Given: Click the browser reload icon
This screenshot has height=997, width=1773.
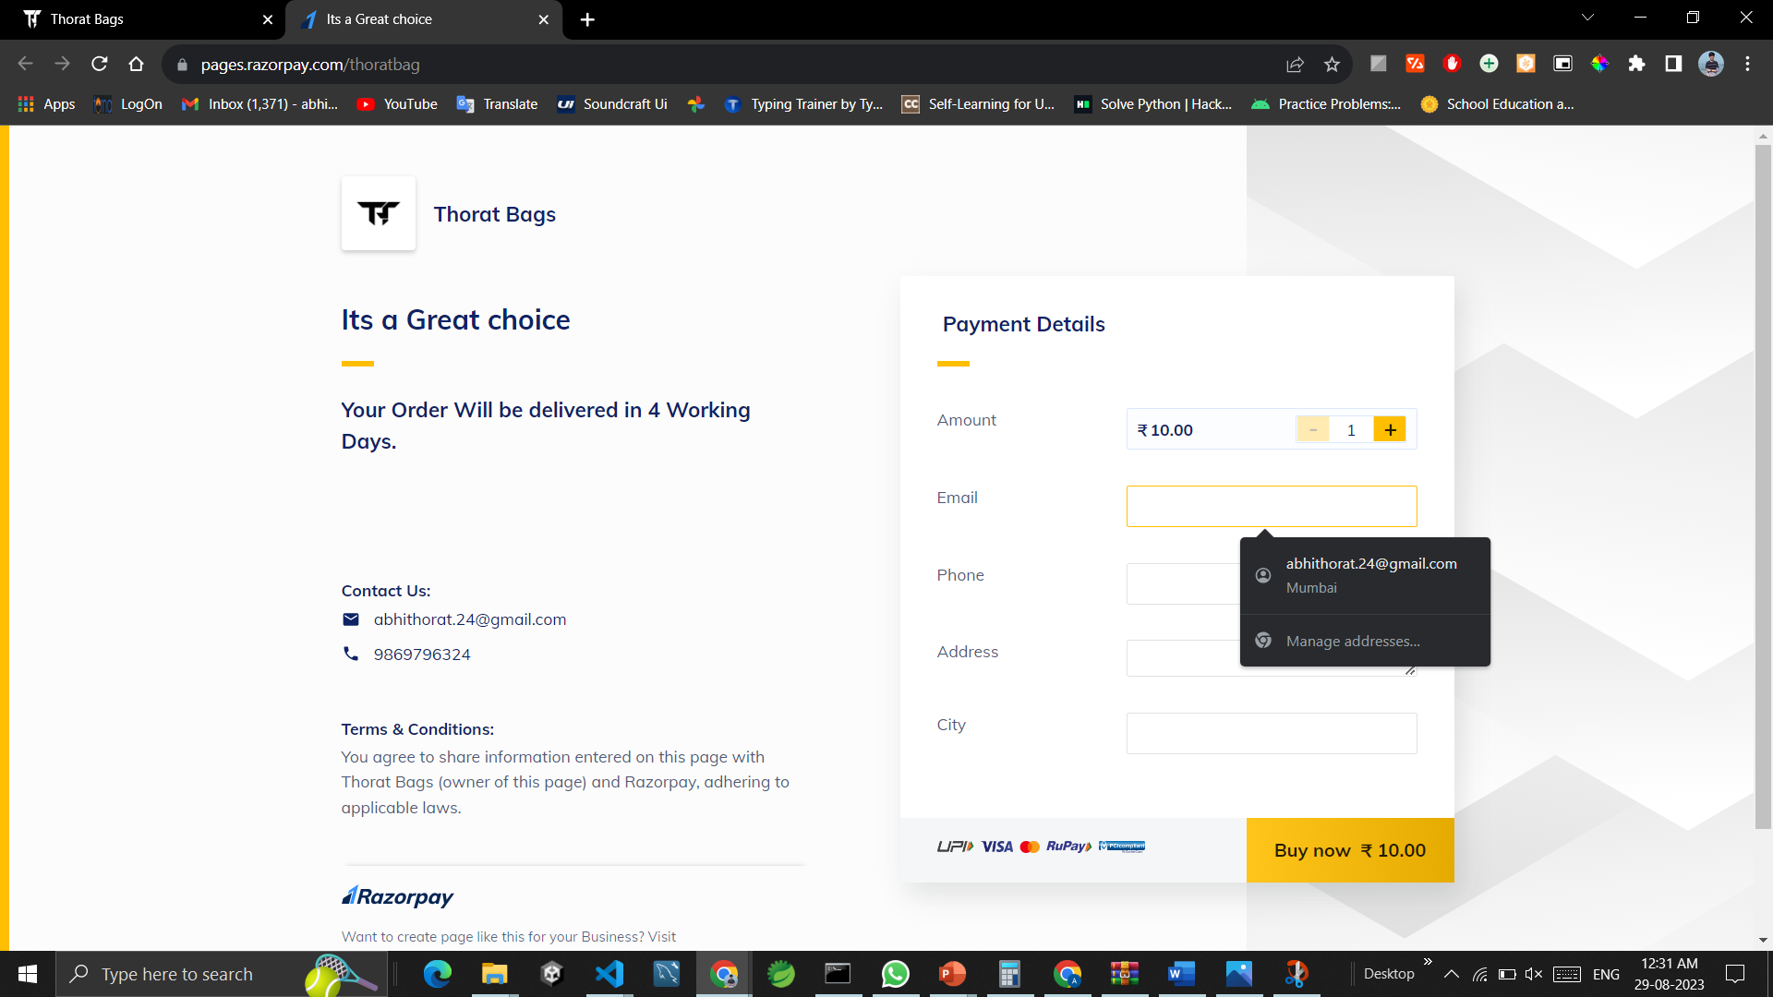Looking at the screenshot, I should pyautogui.click(x=100, y=64).
